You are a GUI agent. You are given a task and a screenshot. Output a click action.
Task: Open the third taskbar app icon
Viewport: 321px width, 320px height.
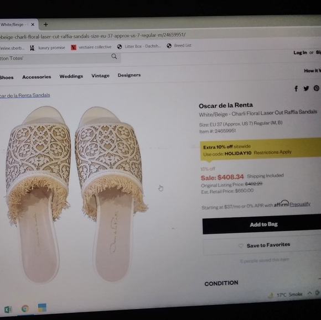[42, 308]
